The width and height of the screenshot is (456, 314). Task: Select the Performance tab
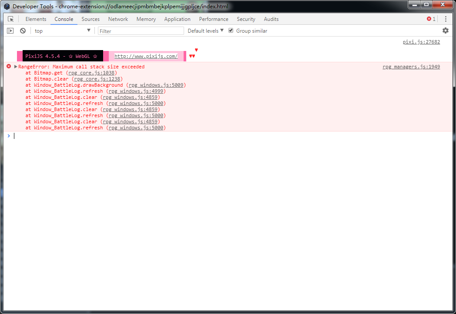point(214,19)
